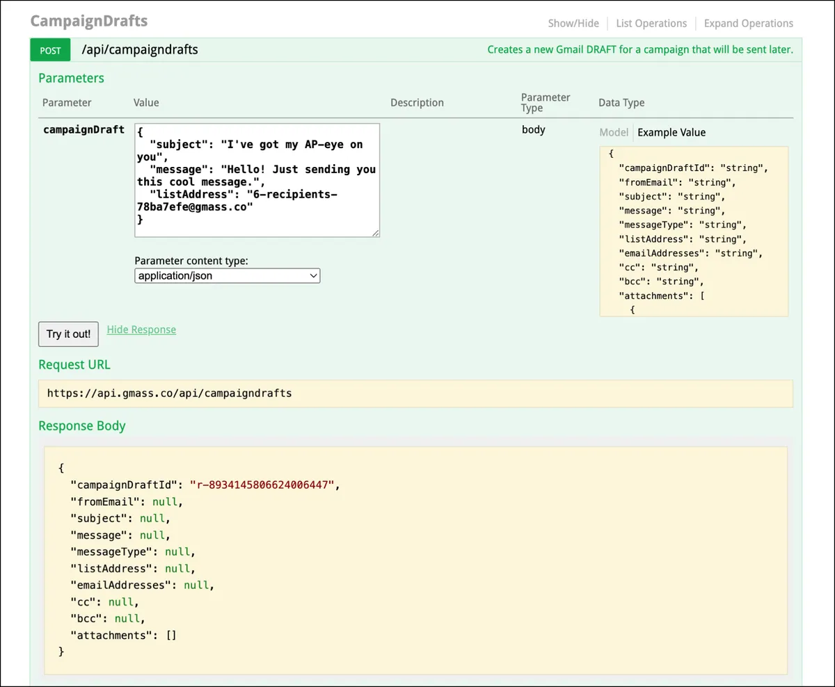This screenshot has width=835, height=687.
Task: Click Hide Response link
Action: pyautogui.click(x=141, y=330)
